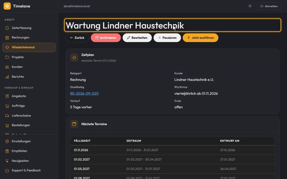Screen dimensions: 287x179
Task: Navigate to Kunden menu item
Action: [29, 67]
